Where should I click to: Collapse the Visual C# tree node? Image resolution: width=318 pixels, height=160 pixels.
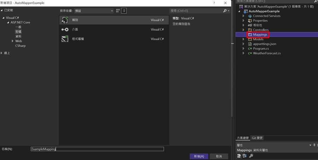coord(4,18)
